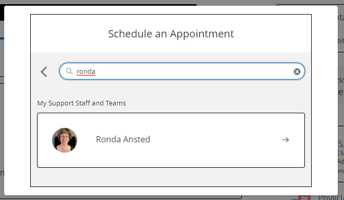Open the Ronda Ansted result card
Viewport: 344px width, 200px height.
tap(171, 140)
